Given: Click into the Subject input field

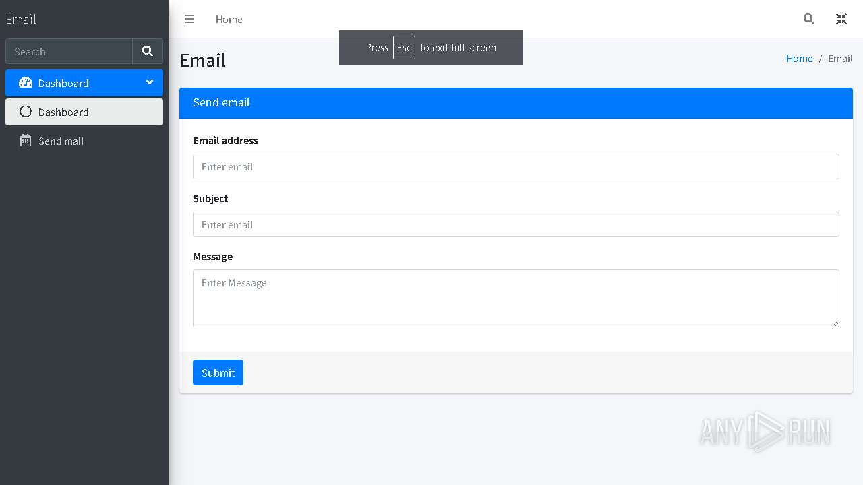Looking at the screenshot, I should (x=516, y=224).
